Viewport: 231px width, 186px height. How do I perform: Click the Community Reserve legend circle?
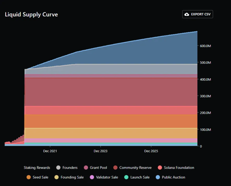coord(115,168)
